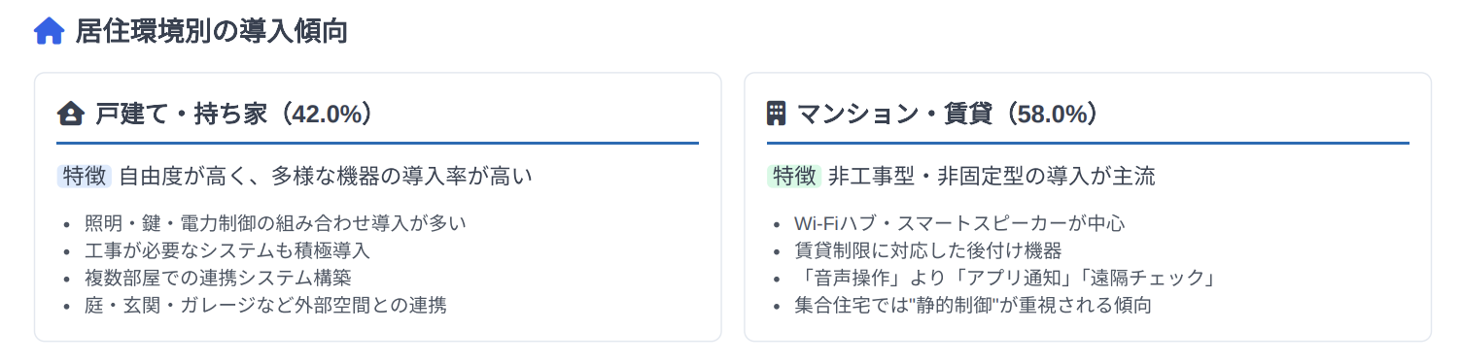Click the blue divider under マンション・賃貸 title

(x=1089, y=144)
